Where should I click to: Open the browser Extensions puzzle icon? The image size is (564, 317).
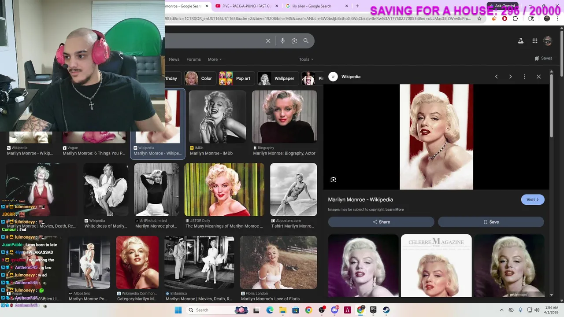pyautogui.click(x=515, y=18)
